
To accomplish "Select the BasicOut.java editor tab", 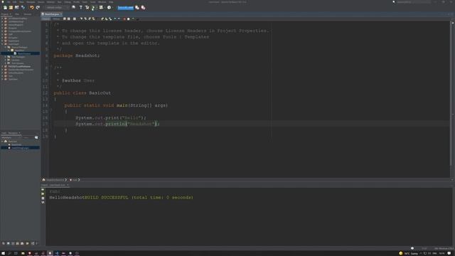I will tap(52, 14).
